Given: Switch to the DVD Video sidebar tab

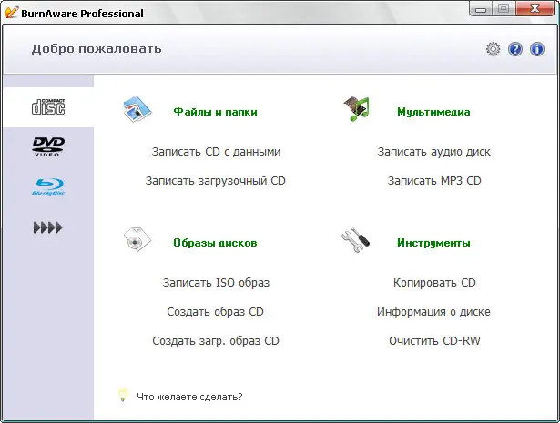Looking at the screenshot, I should pos(48,146).
